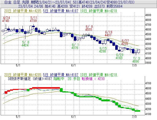Click the 6/23 4163 low label
Screen dimensions: 157x120
click(119, 56)
